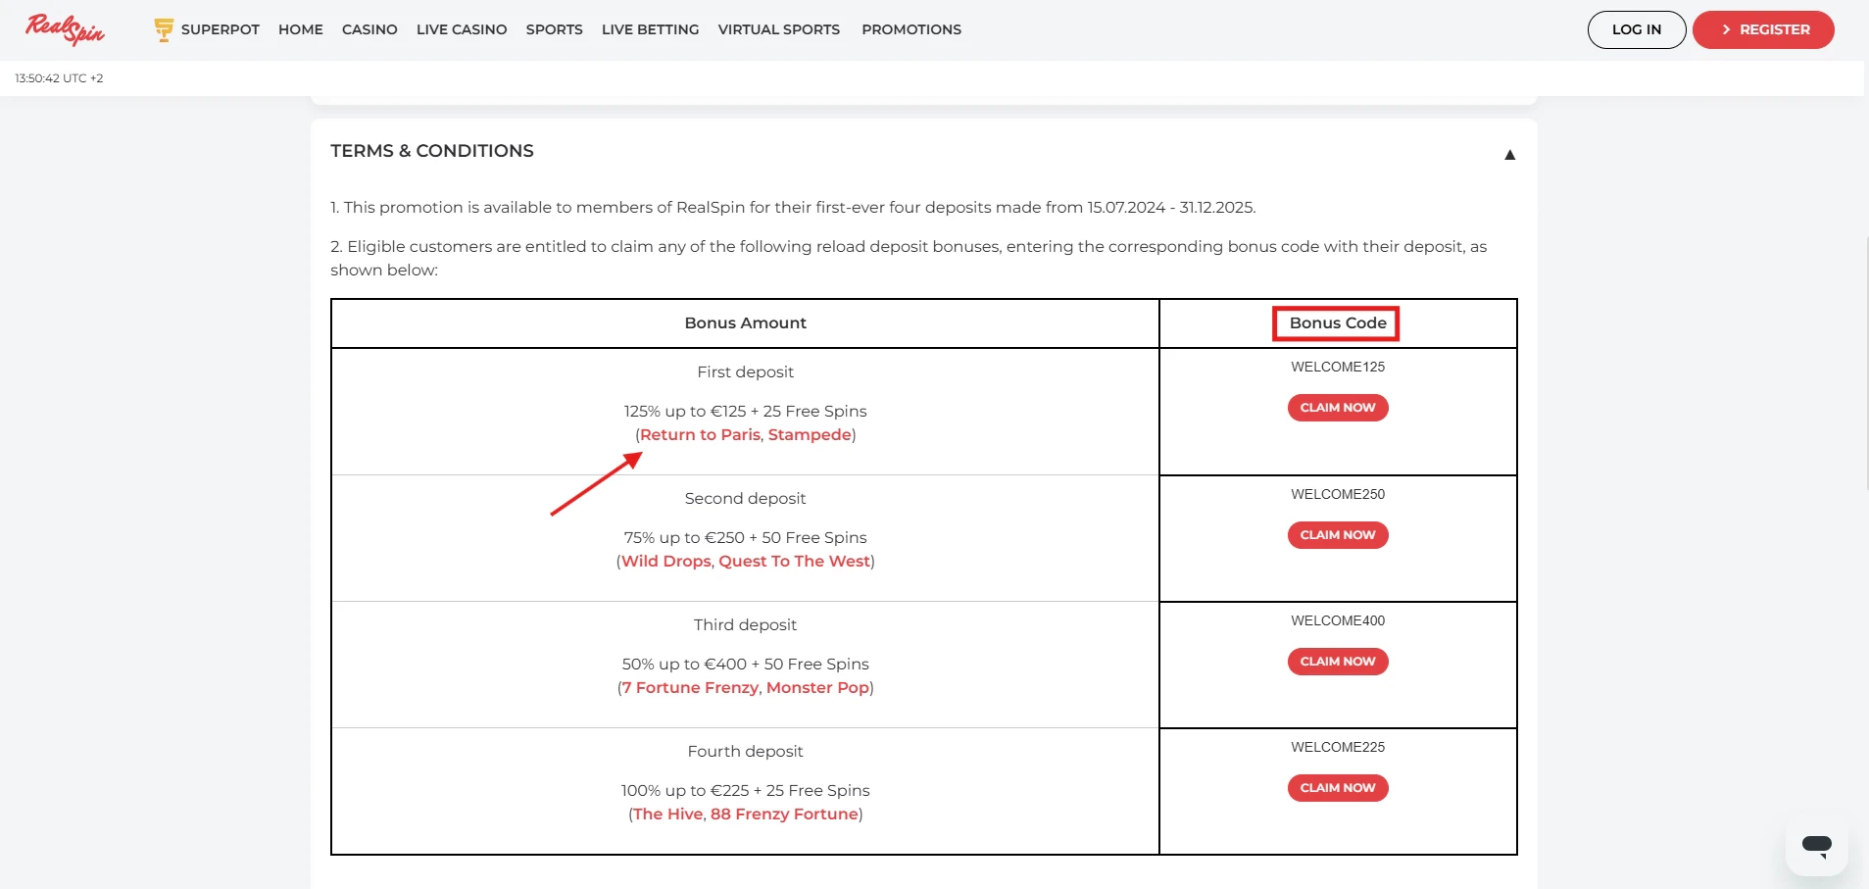
Task: Open the Stampede game link
Action: coord(810,434)
